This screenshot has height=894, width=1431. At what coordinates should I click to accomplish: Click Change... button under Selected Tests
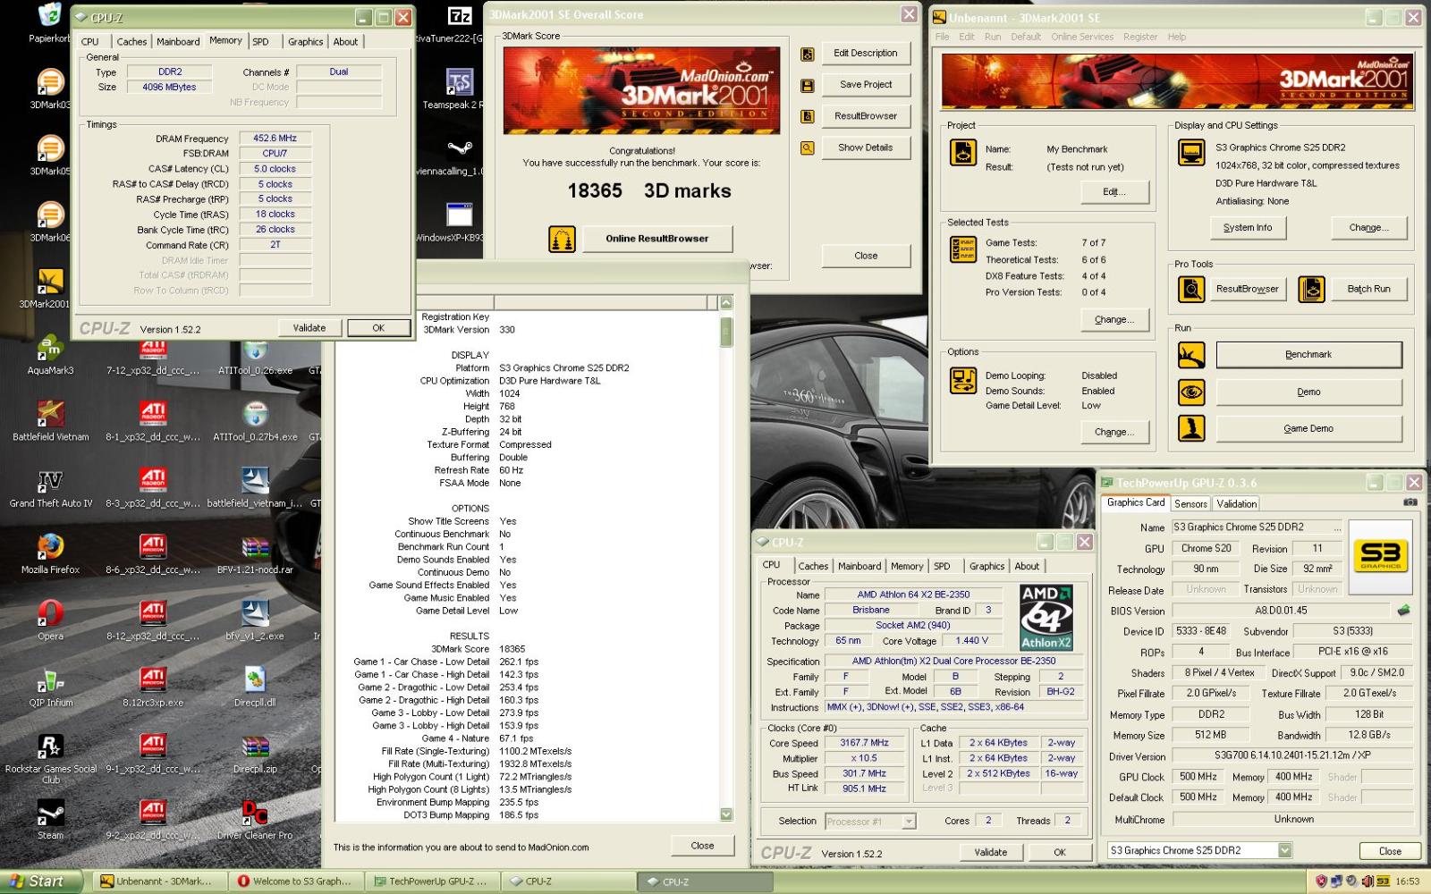click(x=1113, y=320)
